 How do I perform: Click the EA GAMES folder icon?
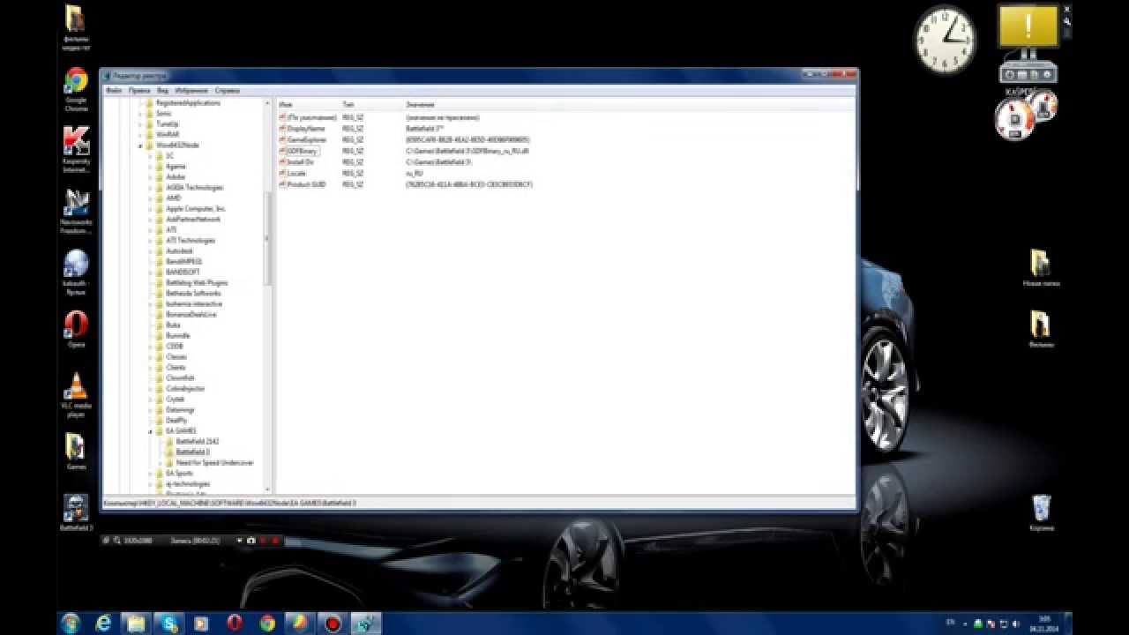coord(160,430)
